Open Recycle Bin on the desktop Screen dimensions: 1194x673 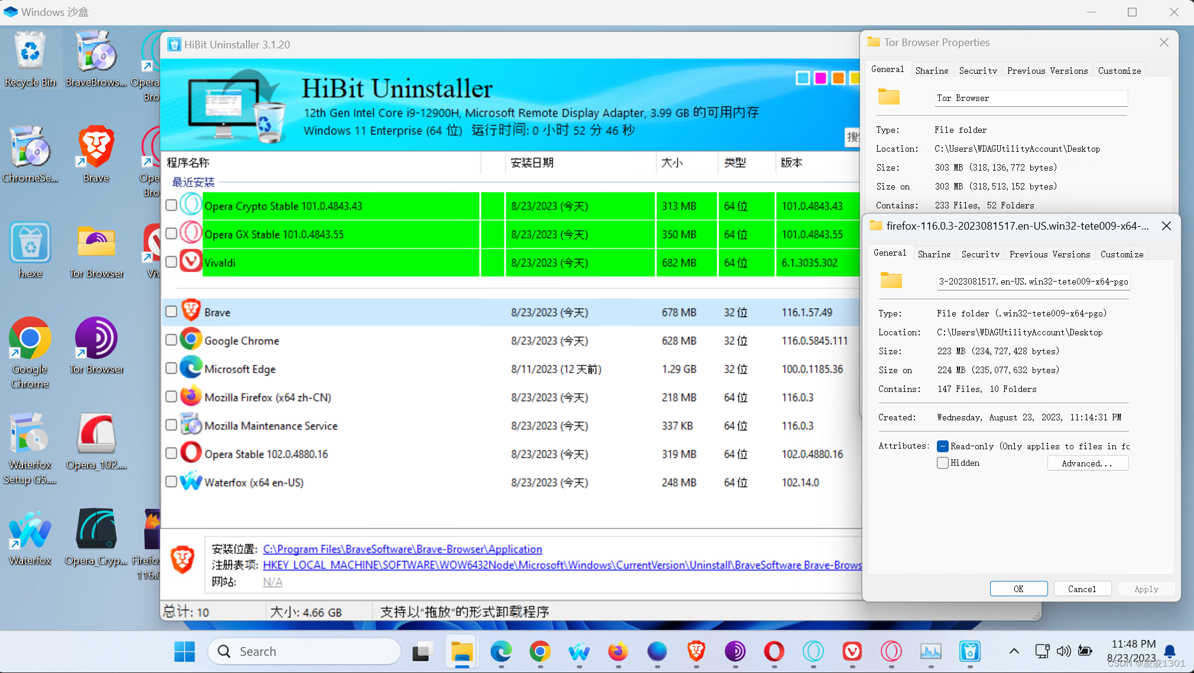pos(30,60)
